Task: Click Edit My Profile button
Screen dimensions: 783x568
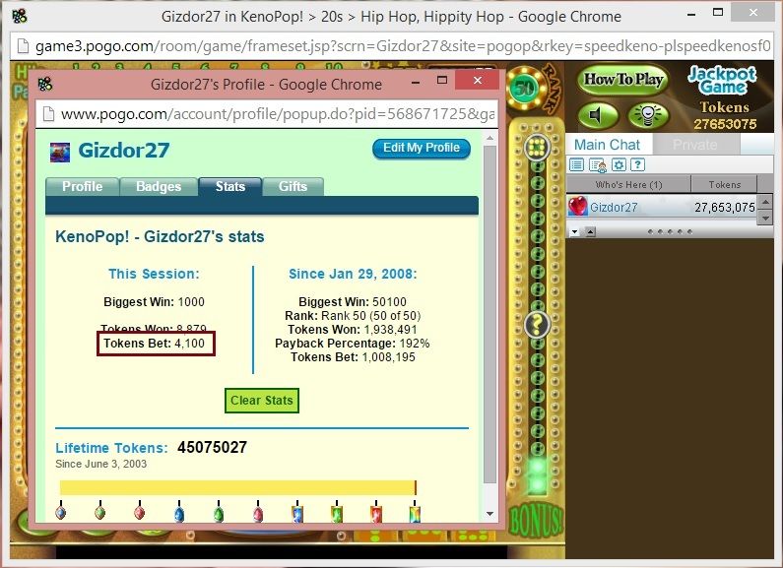Action: [x=422, y=149]
